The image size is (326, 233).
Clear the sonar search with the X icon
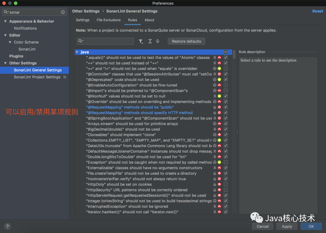pyautogui.click(x=63, y=12)
